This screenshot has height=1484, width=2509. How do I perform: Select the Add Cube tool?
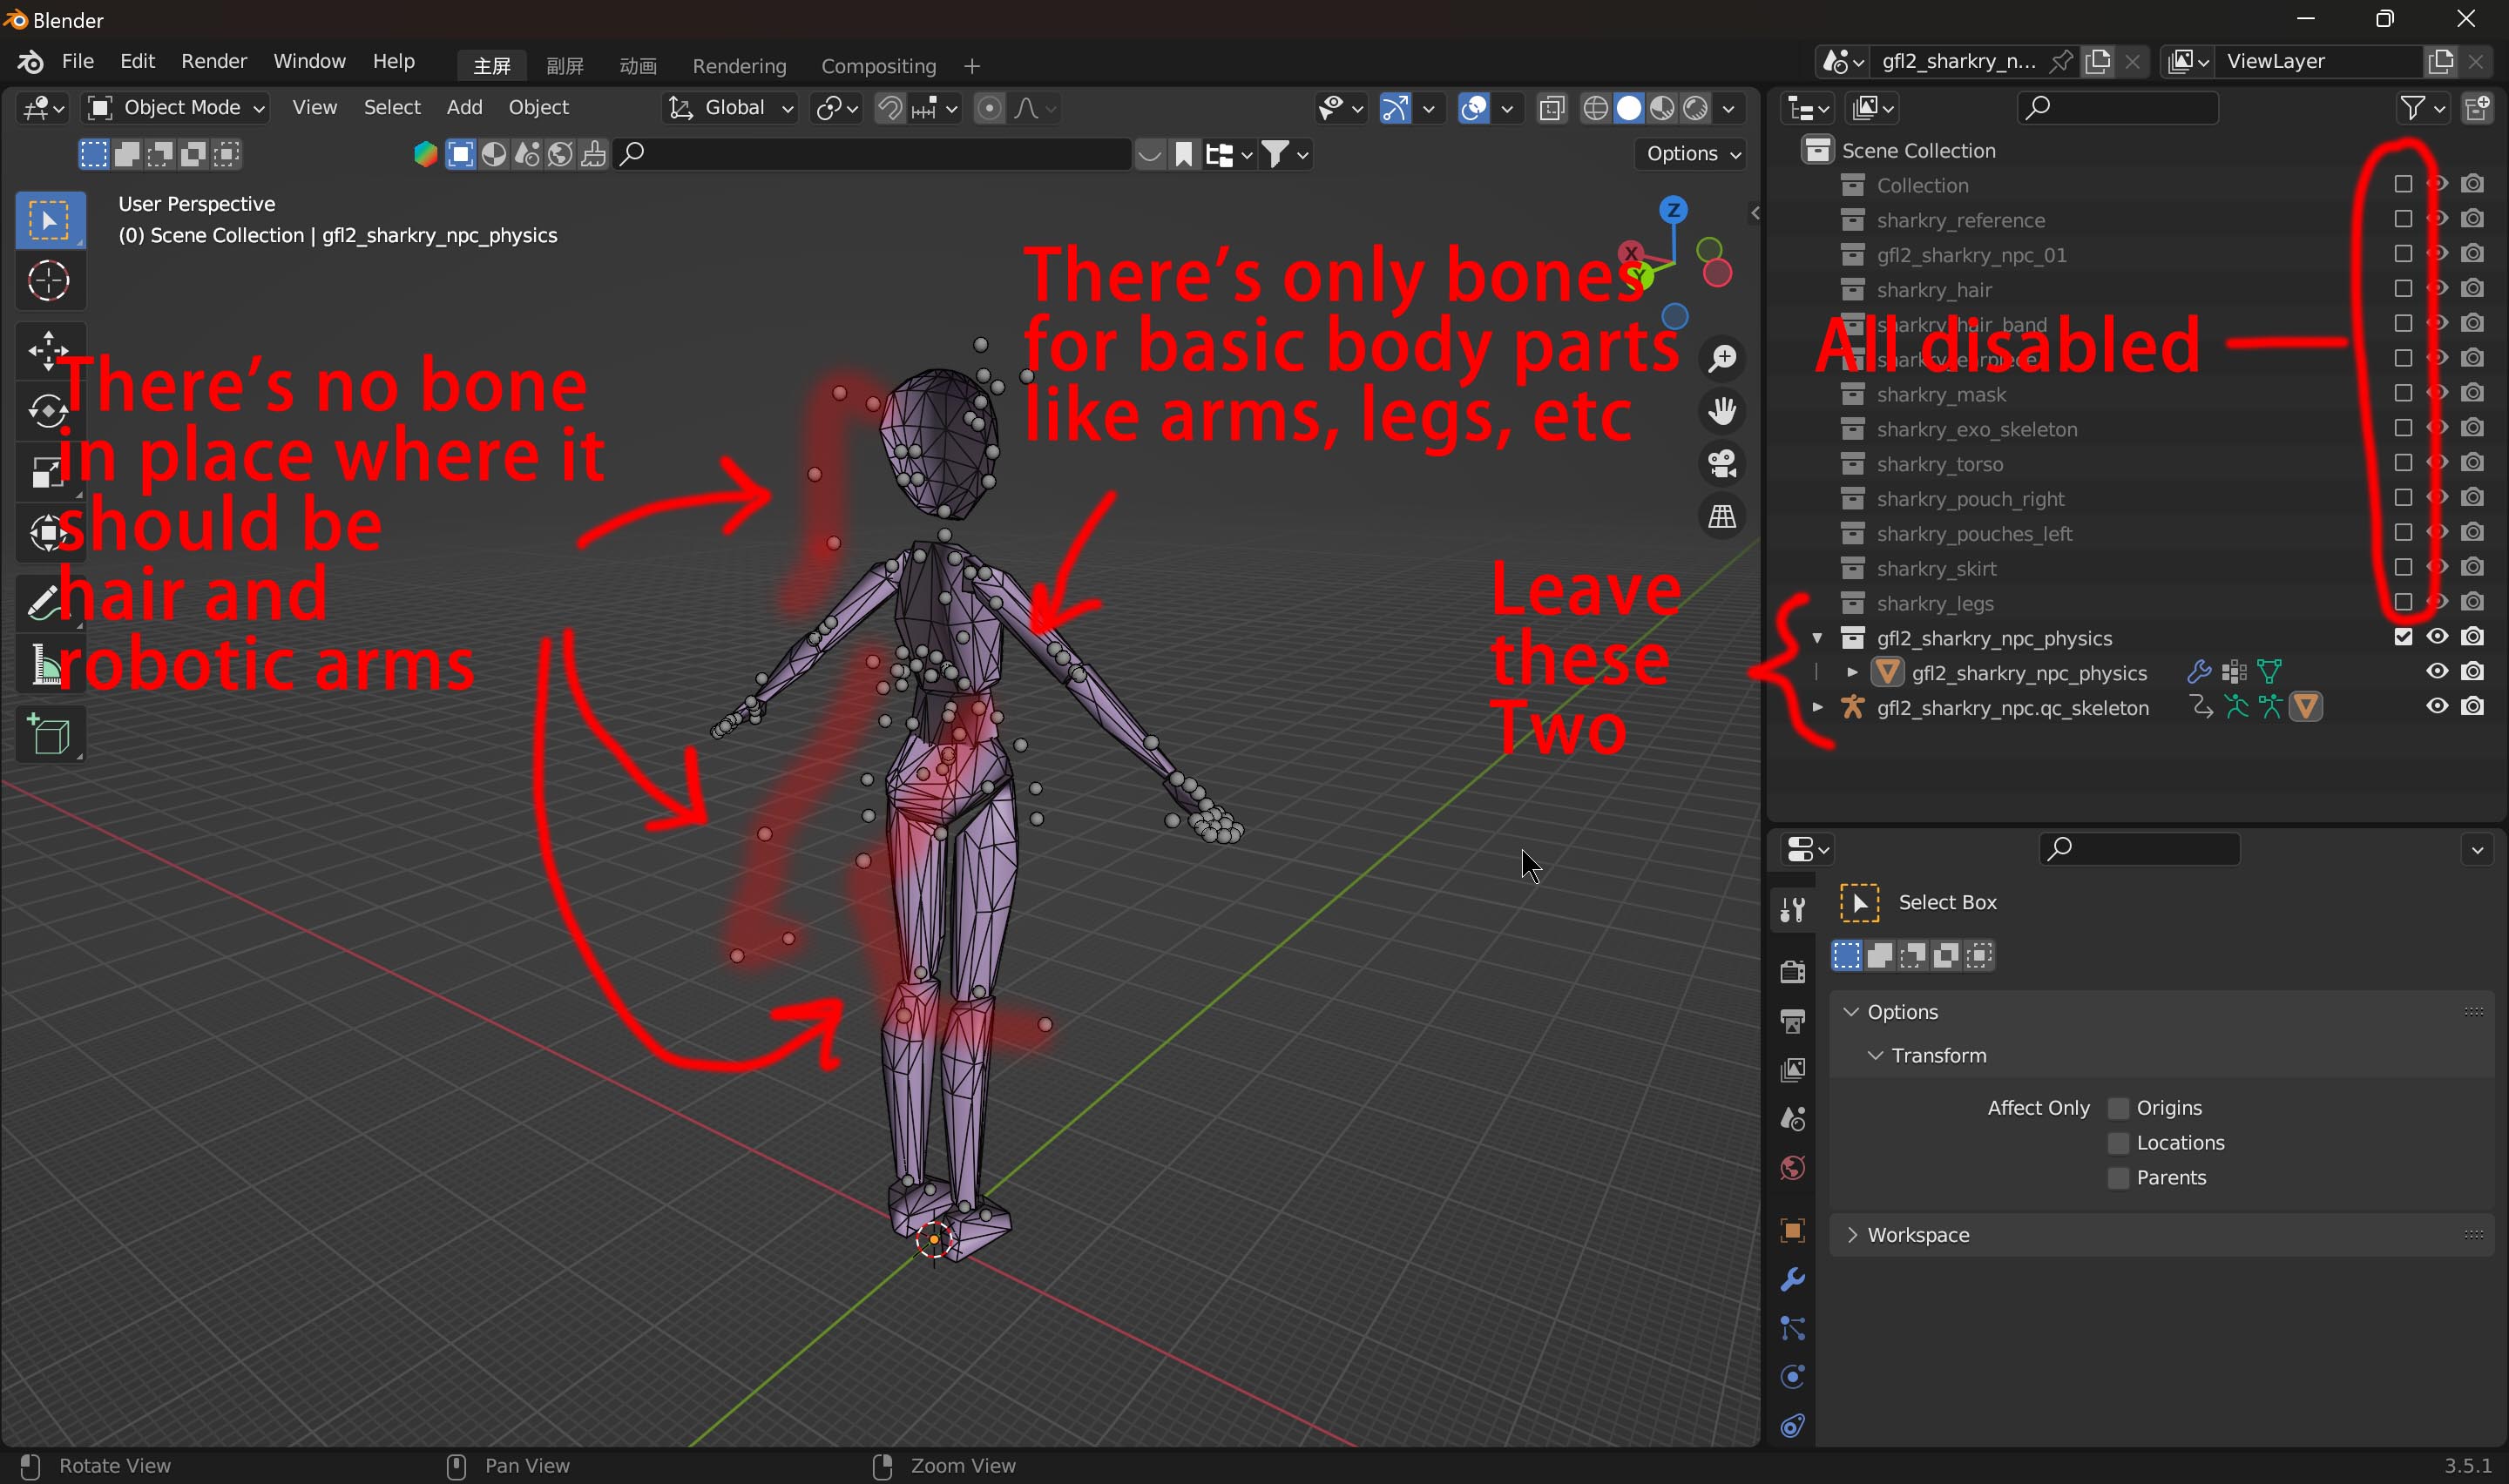point(48,736)
